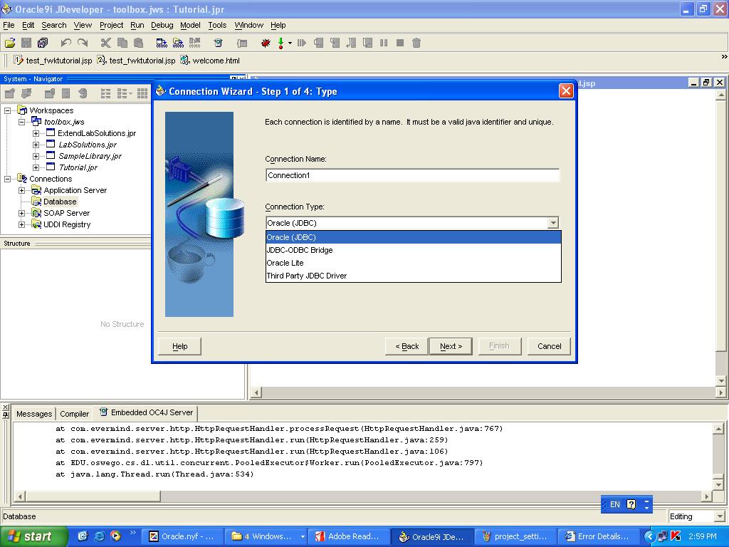Image resolution: width=729 pixels, height=547 pixels.
Task: Expand the ExtendLabSolutions.jpr node
Action: (36, 133)
